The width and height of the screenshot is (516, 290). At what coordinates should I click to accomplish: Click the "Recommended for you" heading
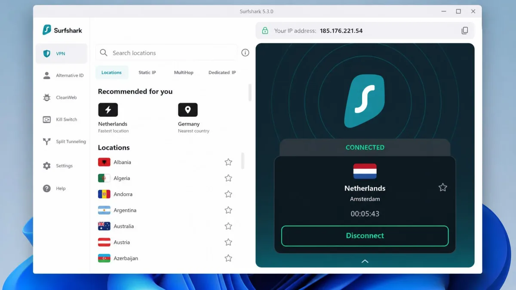point(135,92)
